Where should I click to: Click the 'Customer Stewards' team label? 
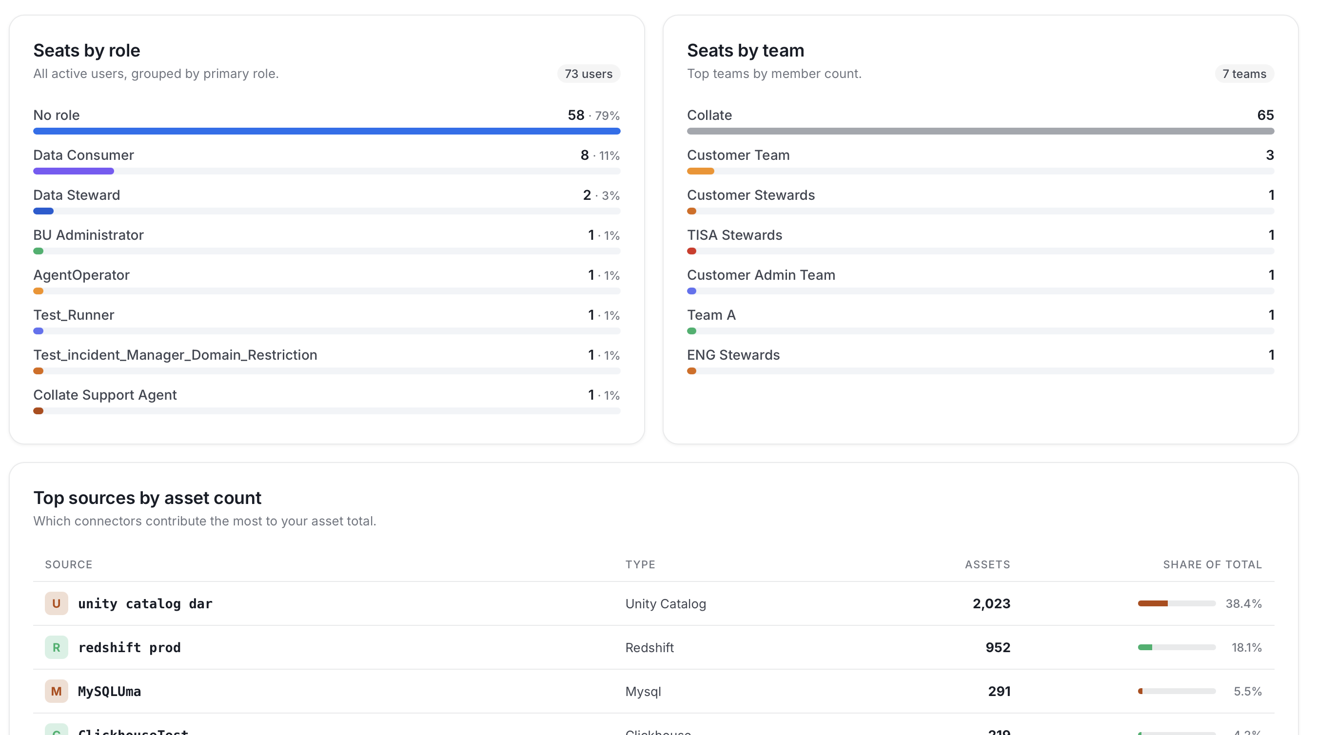click(751, 195)
